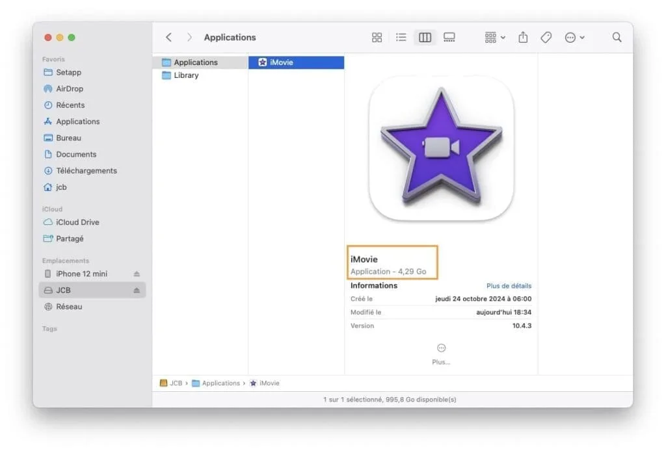Click the iCloud section header
The image size is (666, 451).
click(x=52, y=209)
